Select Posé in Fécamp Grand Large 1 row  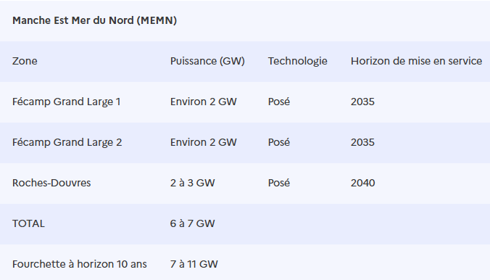pos(279,102)
